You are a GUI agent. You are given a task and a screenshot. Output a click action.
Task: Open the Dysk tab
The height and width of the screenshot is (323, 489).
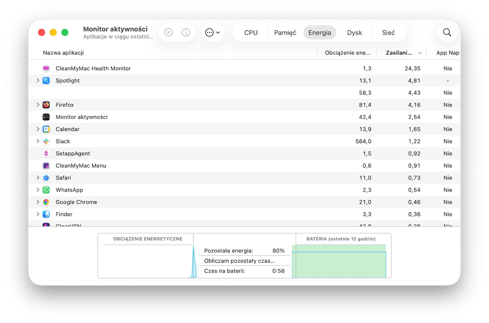click(x=355, y=33)
